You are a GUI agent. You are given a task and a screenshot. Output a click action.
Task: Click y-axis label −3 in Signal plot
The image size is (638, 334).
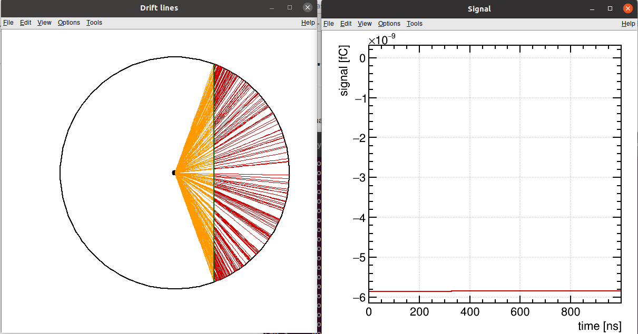click(x=359, y=178)
